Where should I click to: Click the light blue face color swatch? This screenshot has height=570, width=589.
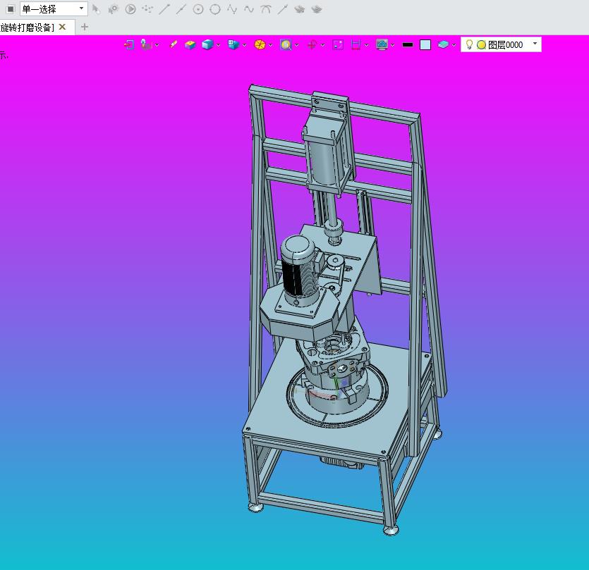click(425, 45)
